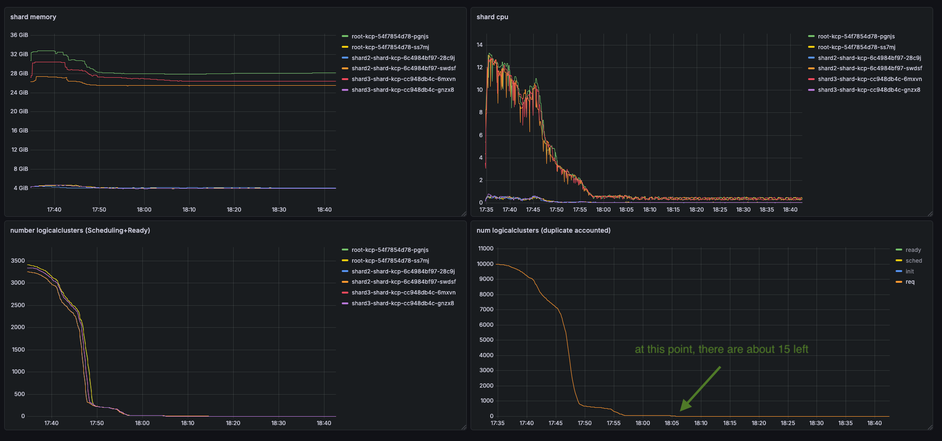The height and width of the screenshot is (441, 942).
Task: Open the shard memory panel title
Action: pyautogui.click(x=33, y=17)
